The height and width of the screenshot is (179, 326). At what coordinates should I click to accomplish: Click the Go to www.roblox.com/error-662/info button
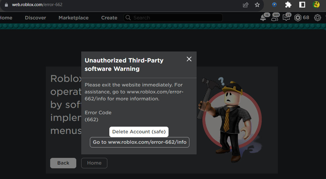(140, 142)
